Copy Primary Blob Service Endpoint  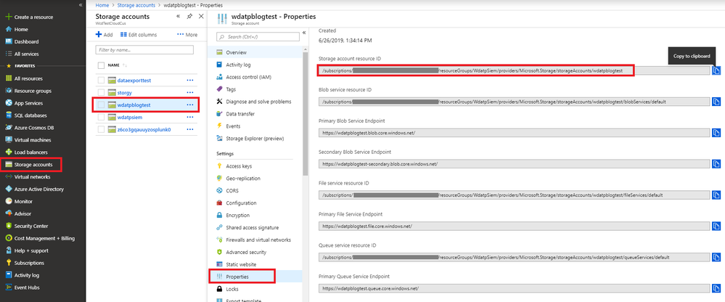click(716, 133)
